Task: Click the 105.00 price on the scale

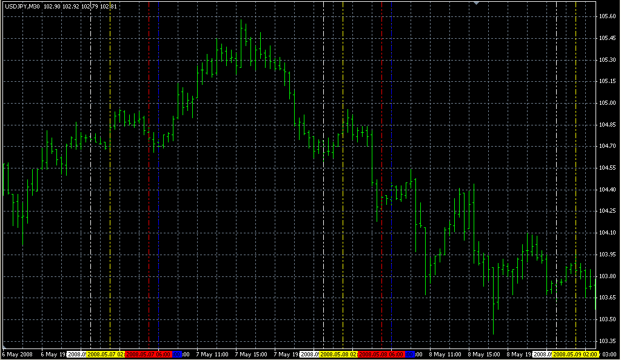Action: coord(607,103)
